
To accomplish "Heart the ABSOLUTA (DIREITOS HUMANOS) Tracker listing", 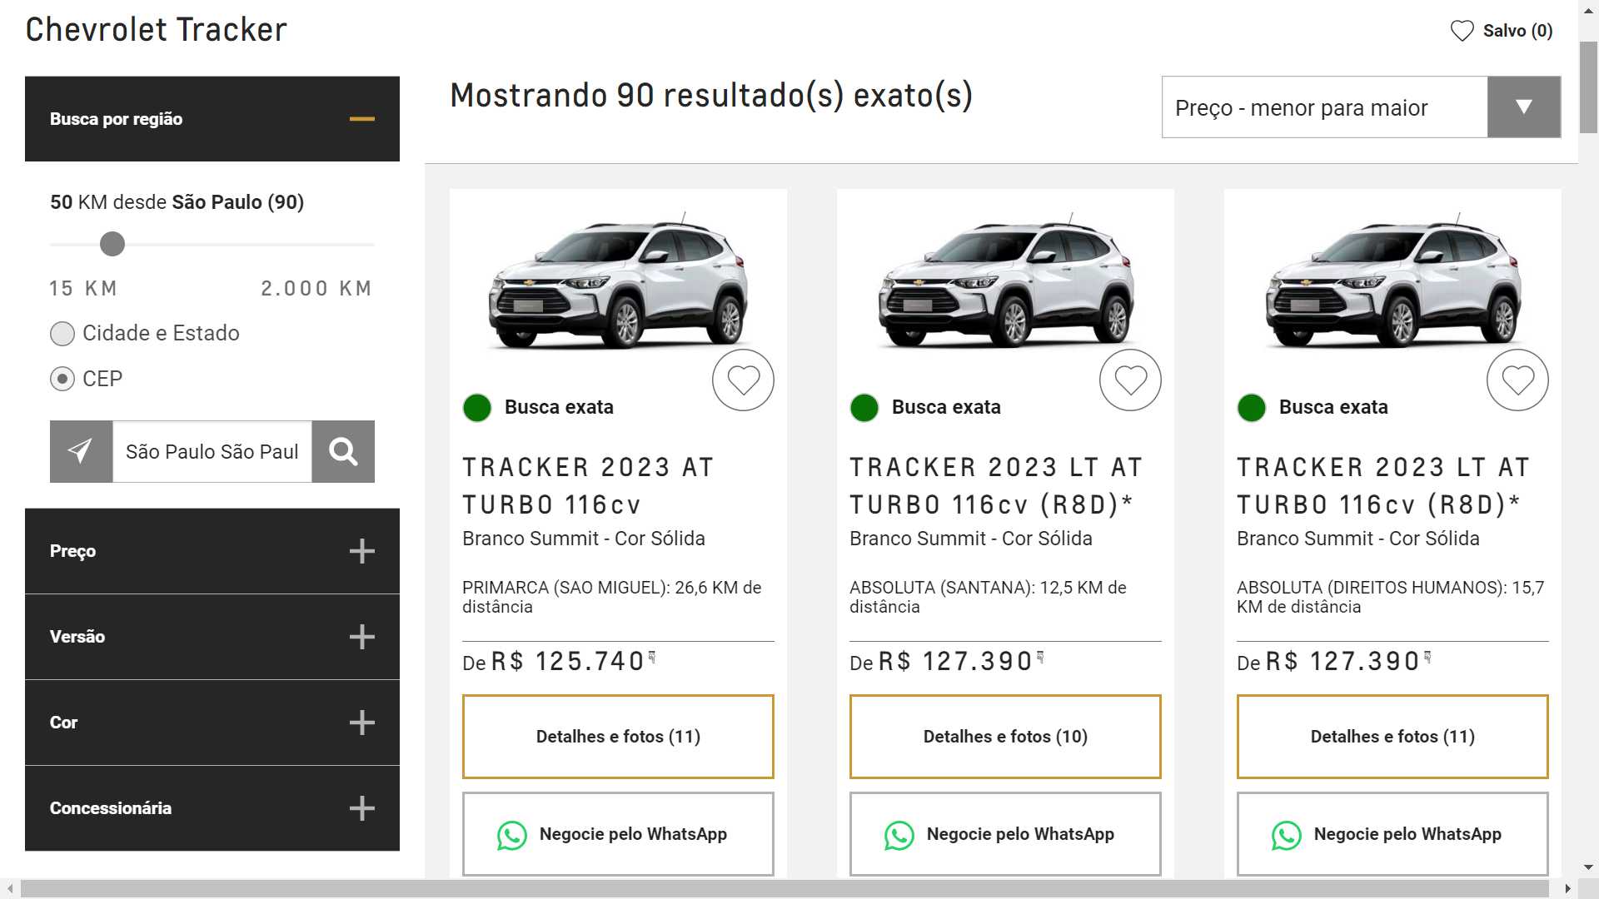I will (x=1517, y=380).
